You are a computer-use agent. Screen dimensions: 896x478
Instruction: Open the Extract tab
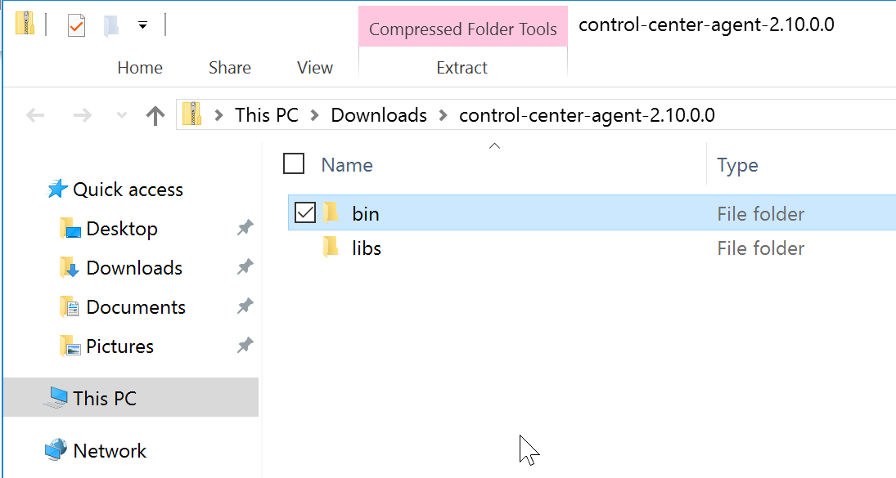pos(462,67)
